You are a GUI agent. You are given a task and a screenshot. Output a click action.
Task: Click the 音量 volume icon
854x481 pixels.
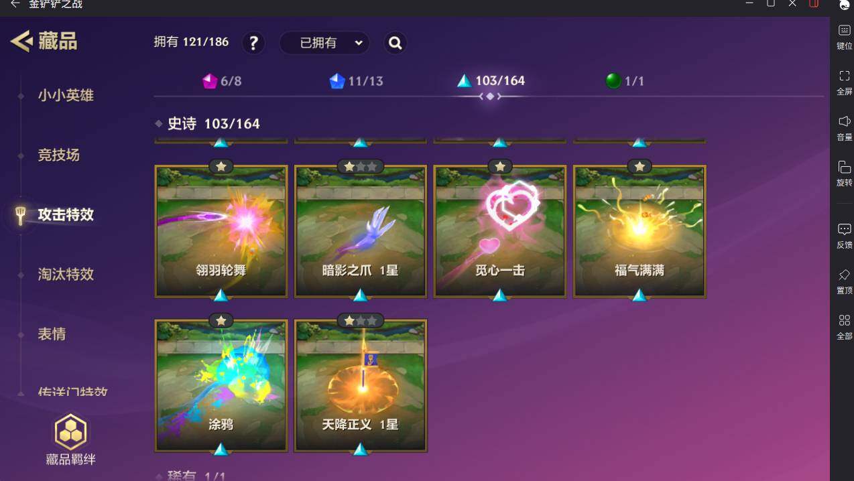(x=845, y=121)
